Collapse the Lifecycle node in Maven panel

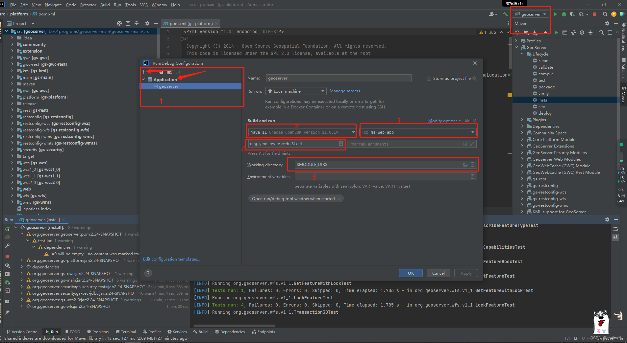click(522, 54)
